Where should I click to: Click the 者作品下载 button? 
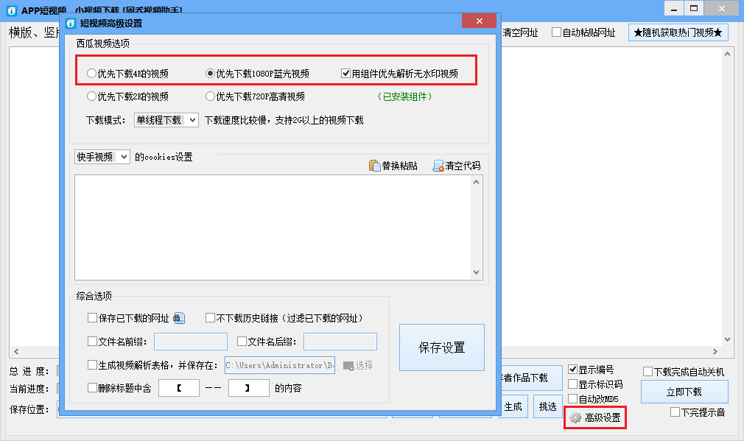[532, 378]
